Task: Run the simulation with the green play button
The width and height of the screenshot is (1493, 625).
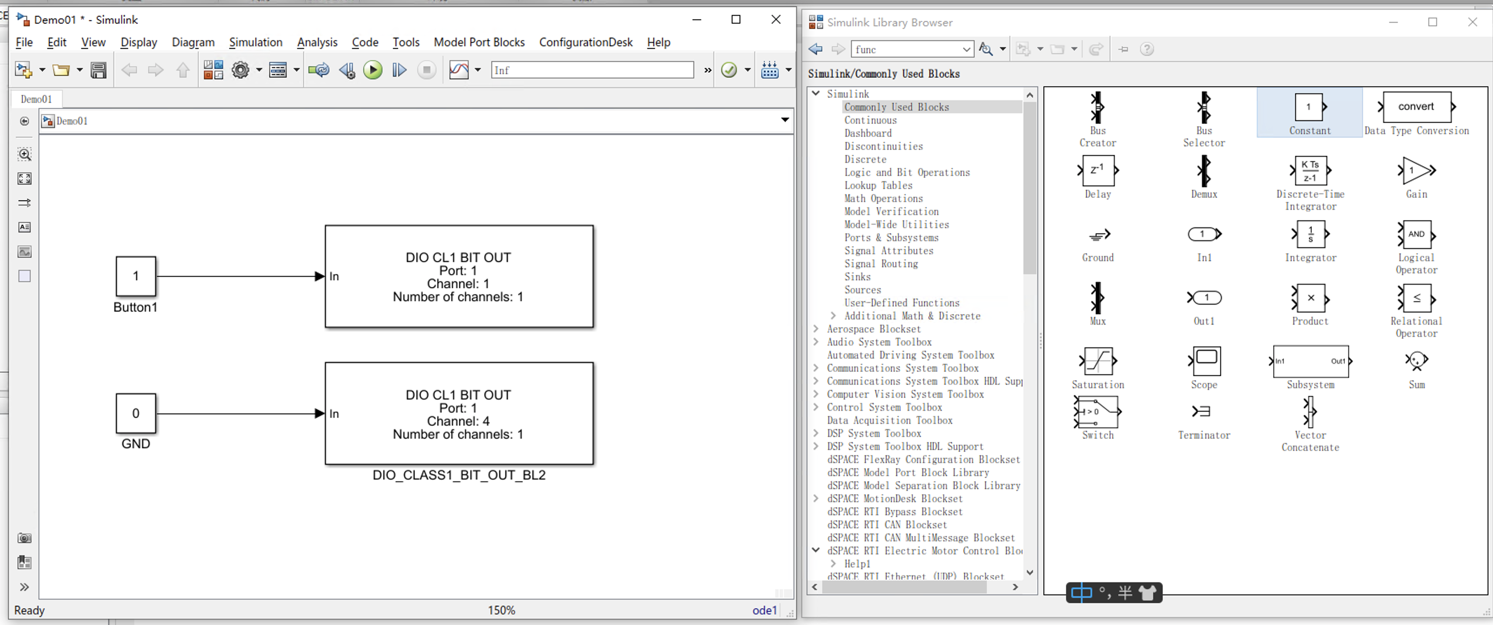Action: click(373, 70)
